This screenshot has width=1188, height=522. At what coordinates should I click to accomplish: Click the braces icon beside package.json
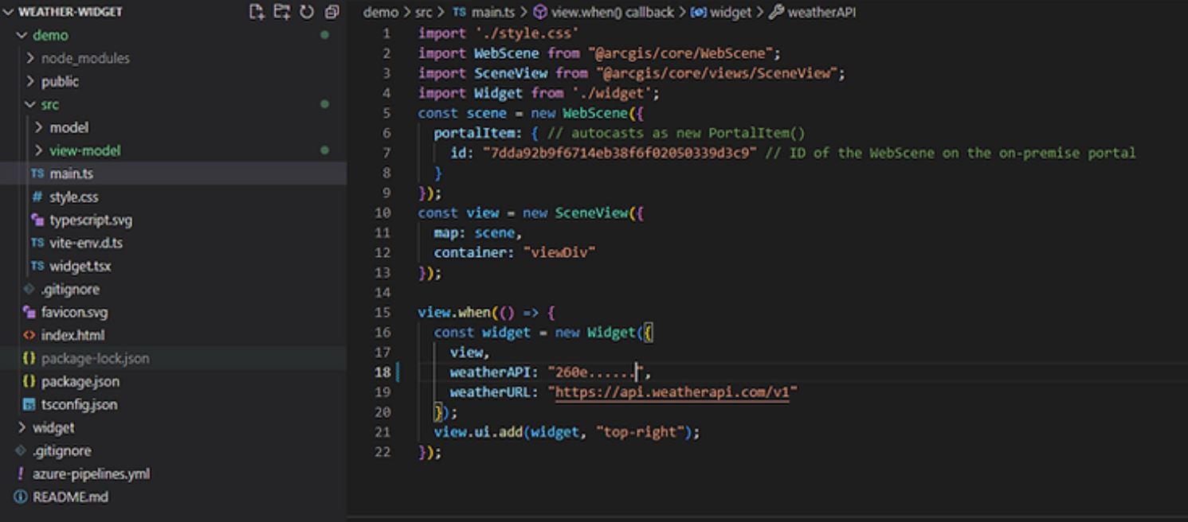(28, 381)
